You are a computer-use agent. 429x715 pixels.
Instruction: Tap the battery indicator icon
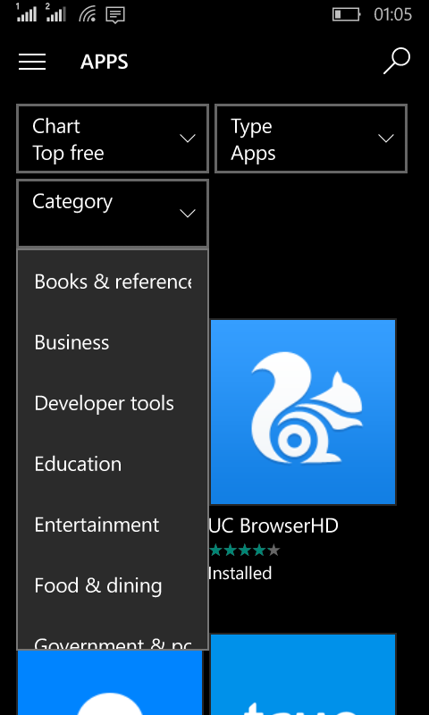[x=346, y=15]
